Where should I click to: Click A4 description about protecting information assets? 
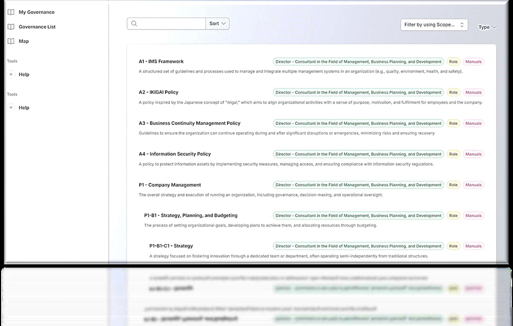(286, 164)
